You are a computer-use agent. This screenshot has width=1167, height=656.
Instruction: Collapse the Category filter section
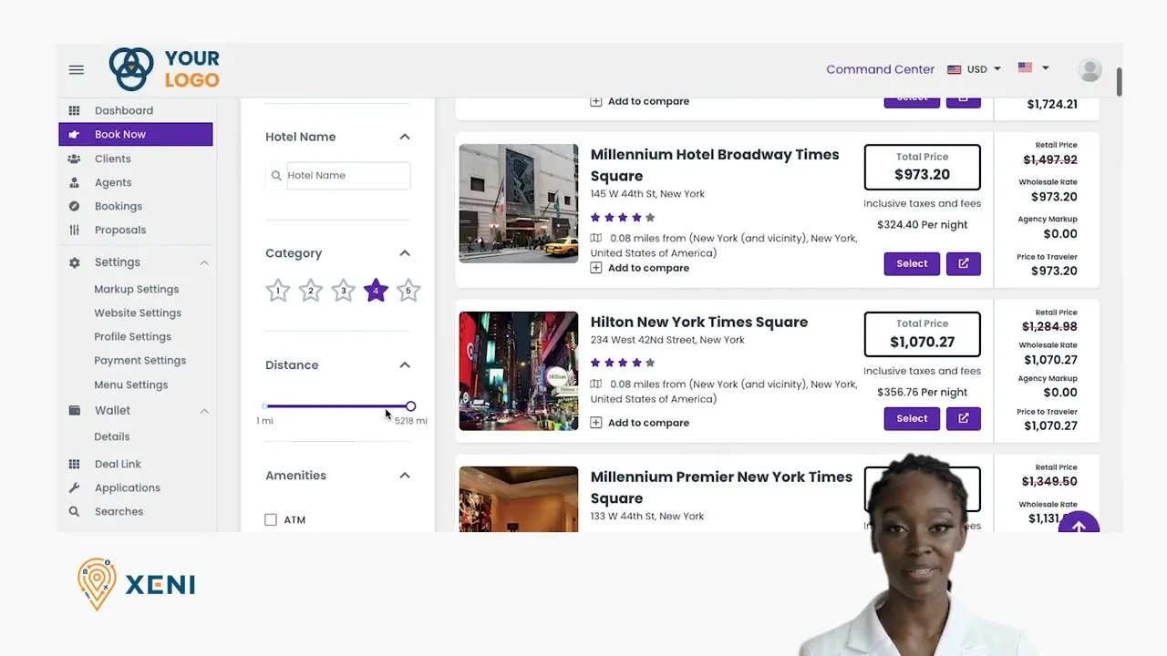(405, 253)
